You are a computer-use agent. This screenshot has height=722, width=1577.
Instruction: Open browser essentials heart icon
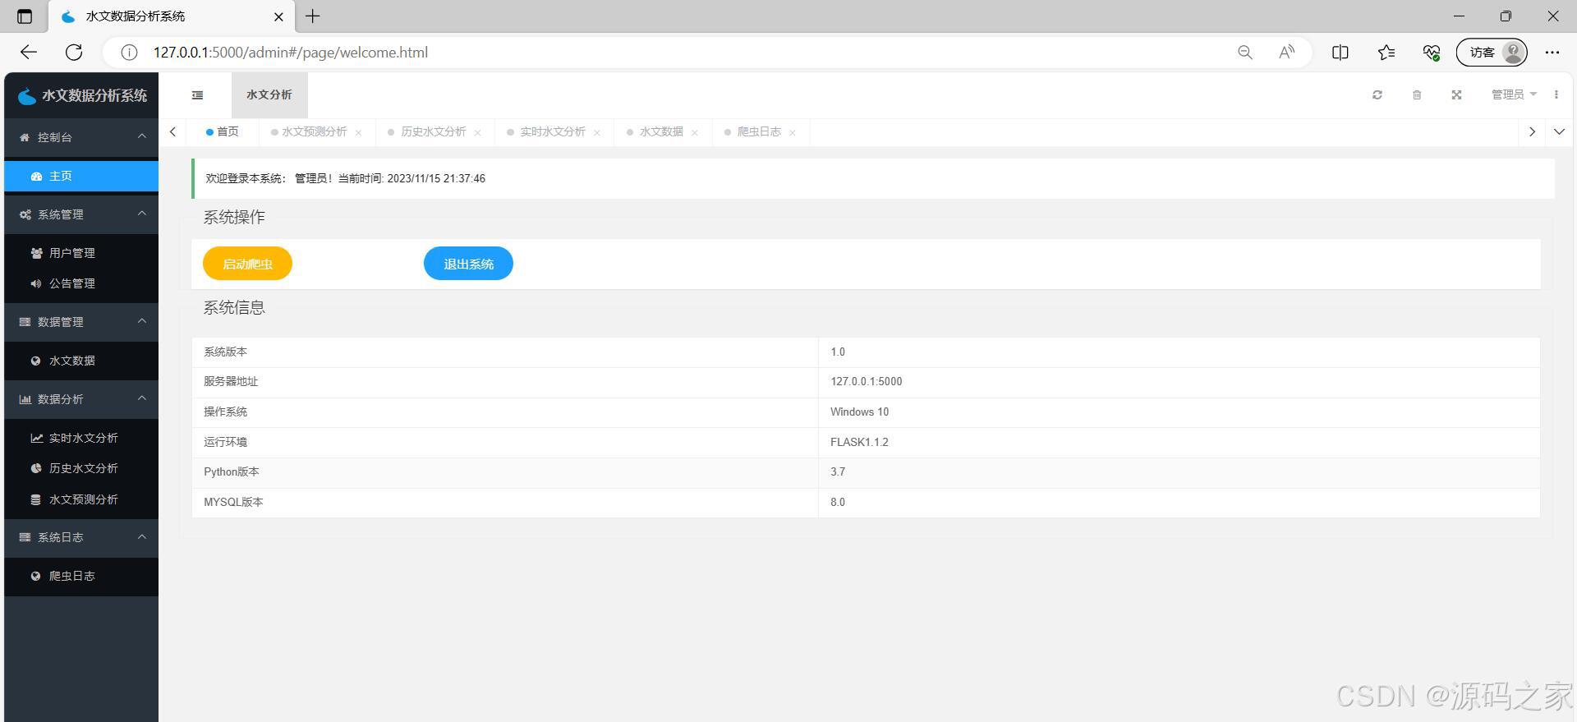[x=1432, y=53]
